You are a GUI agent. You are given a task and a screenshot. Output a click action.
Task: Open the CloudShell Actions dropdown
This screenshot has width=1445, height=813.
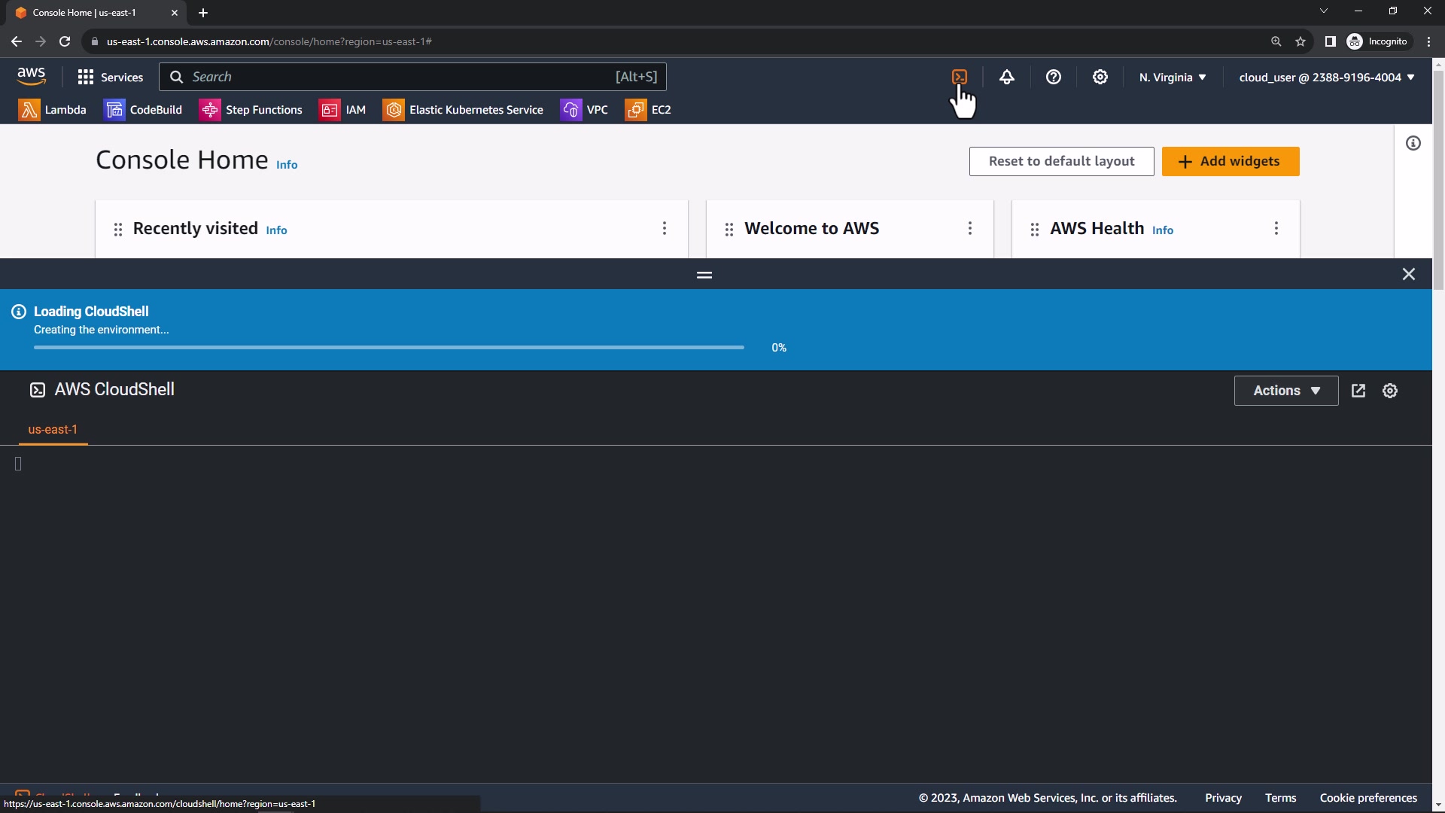tap(1285, 391)
